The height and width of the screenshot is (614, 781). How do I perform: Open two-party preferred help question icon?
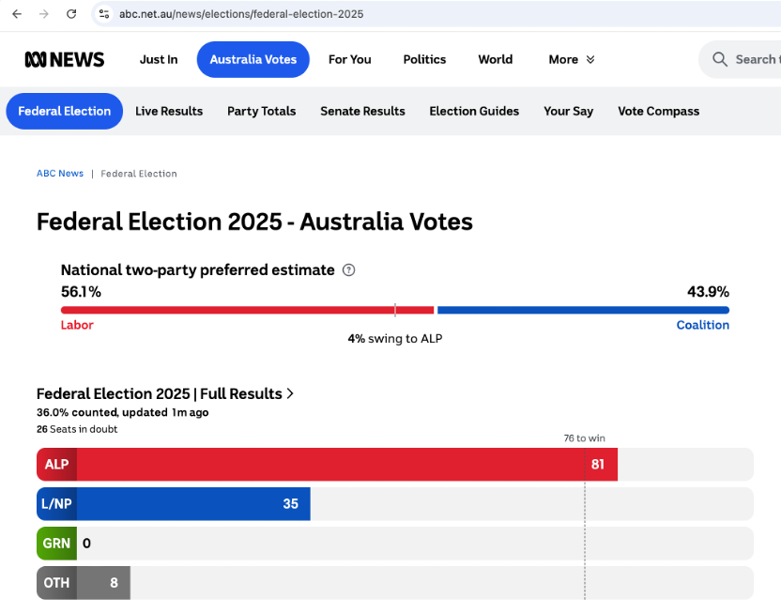(x=349, y=270)
